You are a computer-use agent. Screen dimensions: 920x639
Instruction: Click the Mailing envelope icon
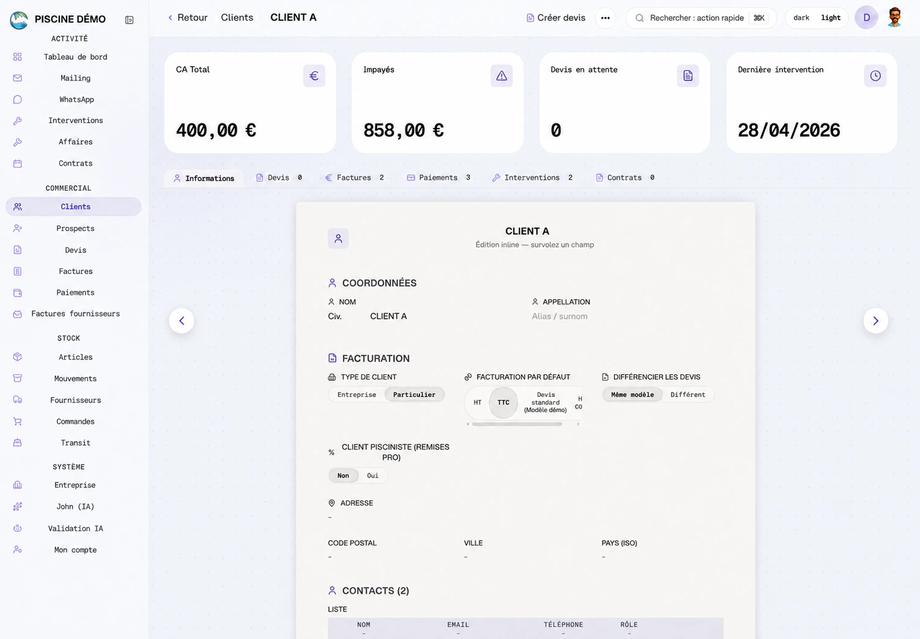[18, 78]
